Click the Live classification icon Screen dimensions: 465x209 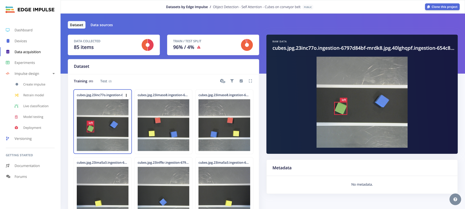coord(17,106)
